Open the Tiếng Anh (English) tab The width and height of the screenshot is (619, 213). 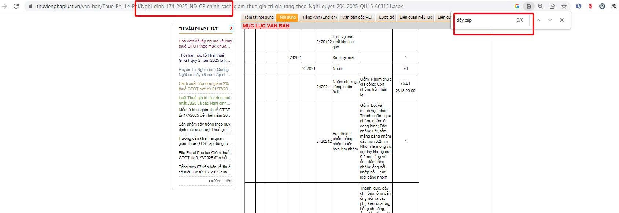319,17
